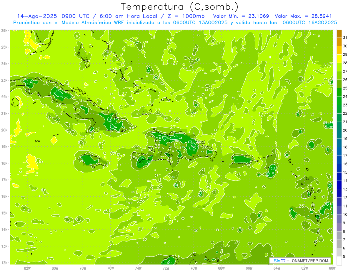353x272 pixels.
Task: Click the orange legend swatch between 30 and 31
Action: 339,42
